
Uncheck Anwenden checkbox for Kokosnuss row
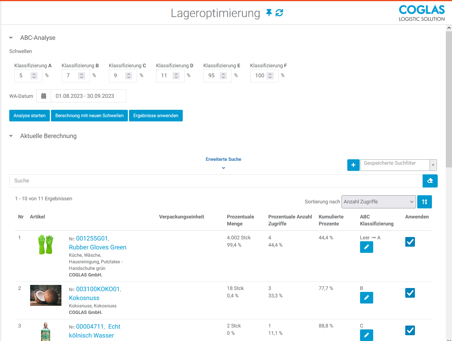[410, 293]
